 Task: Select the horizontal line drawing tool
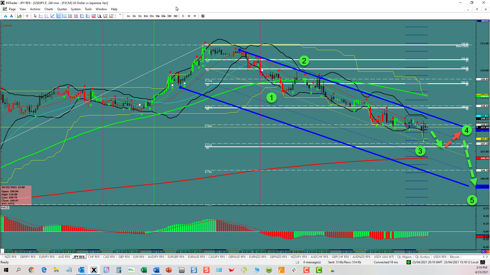point(41,16)
